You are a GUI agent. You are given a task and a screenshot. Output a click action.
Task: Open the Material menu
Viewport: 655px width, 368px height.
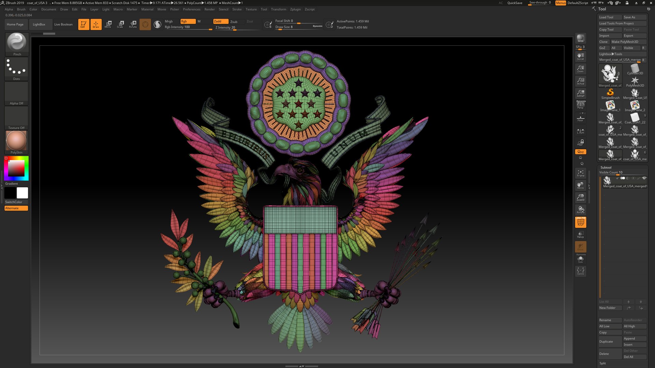click(x=147, y=9)
